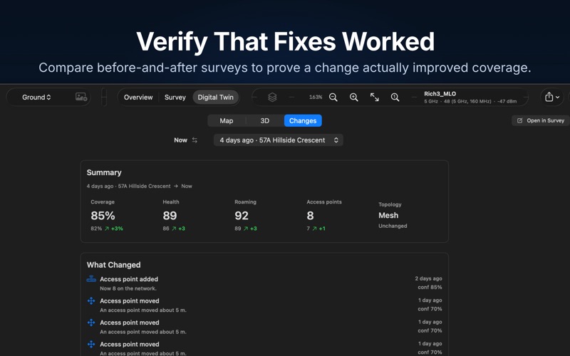Image resolution: width=570 pixels, height=356 pixels.
Task: Open the share export menu icon
Action: point(551,97)
